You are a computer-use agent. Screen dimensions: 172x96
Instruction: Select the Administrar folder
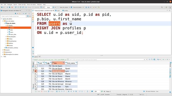click(x=8, y=52)
